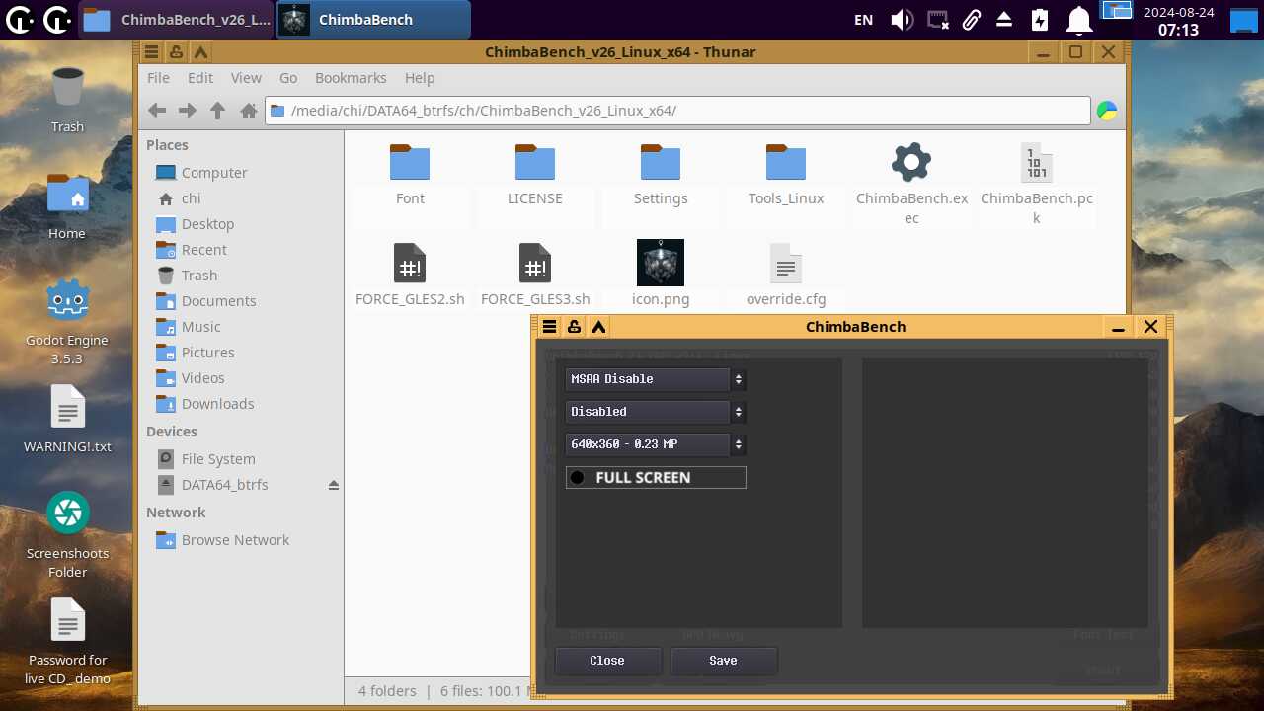Select the ChimbaBench.exec file icon

(x=911, y=162)
